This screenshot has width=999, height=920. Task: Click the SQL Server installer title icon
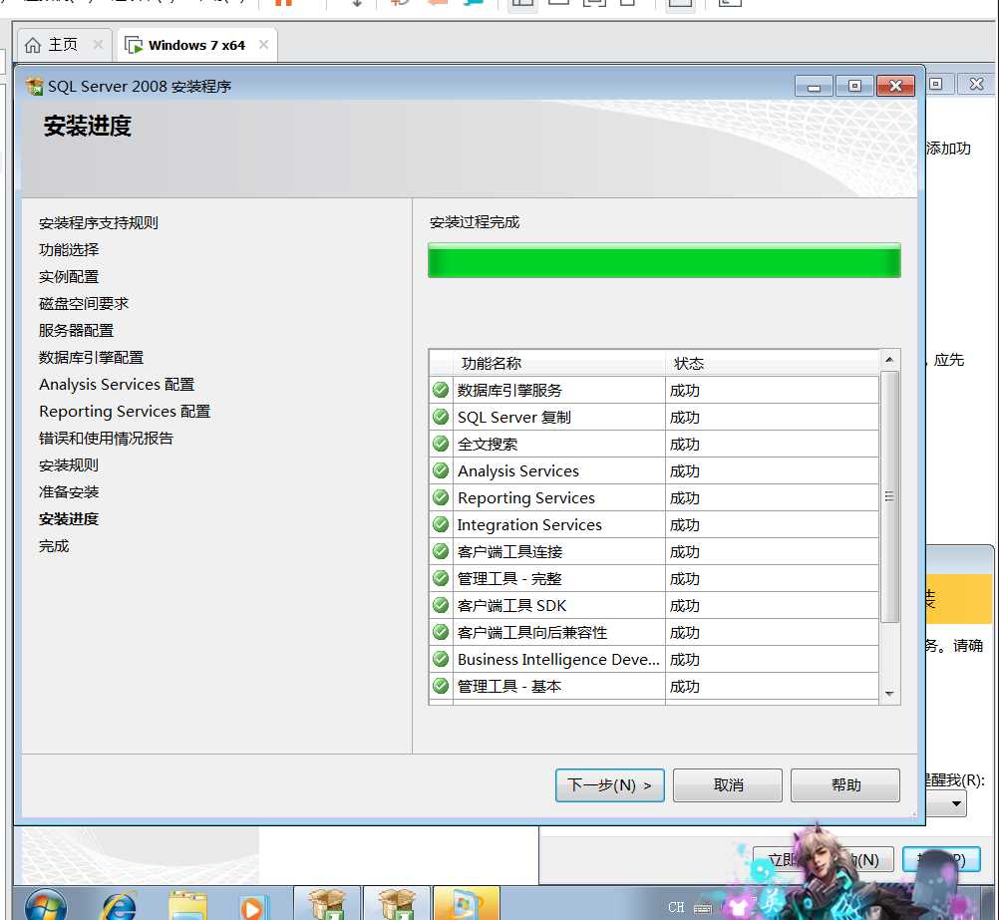pyautogui.click(x=35, y=86)
